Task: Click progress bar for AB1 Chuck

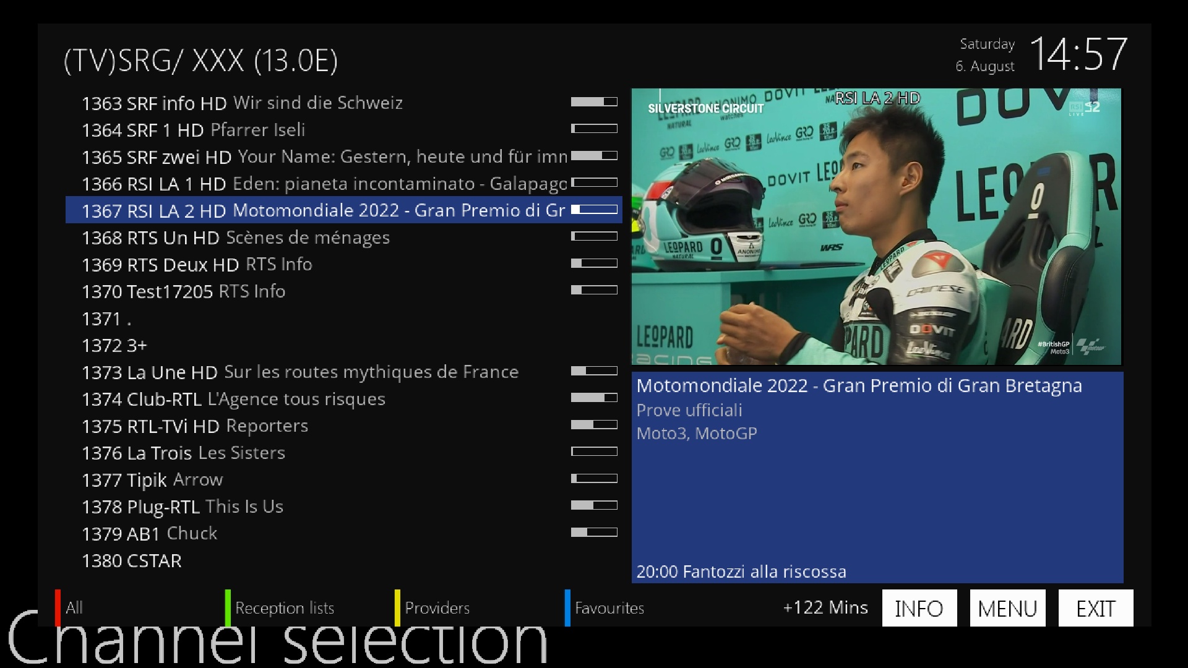Action: pos(594,532)
